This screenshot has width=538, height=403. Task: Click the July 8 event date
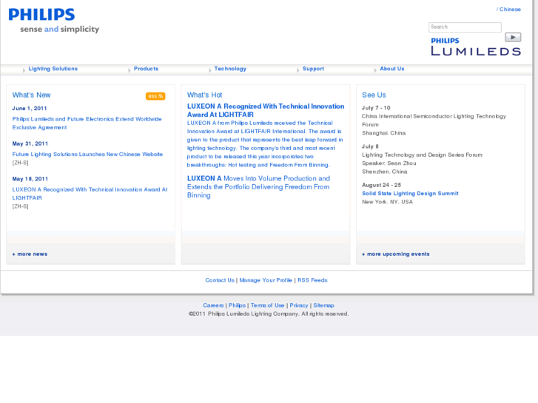click(x=370, y=146)
